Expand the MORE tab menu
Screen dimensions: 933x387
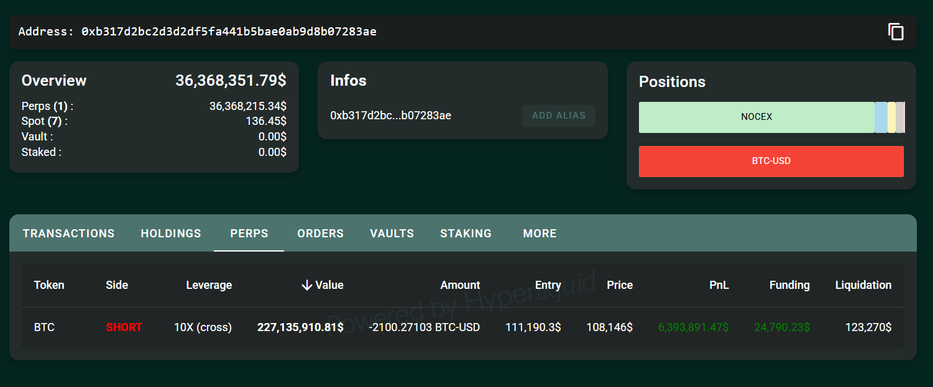540,234
